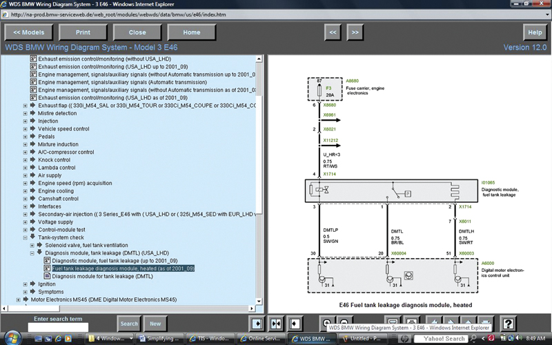Click the Search button
The image size is (552, 345).
point(129,324)
